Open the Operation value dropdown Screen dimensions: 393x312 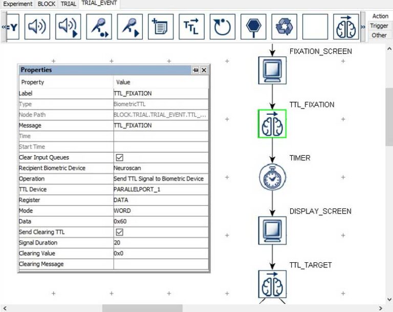coord(161,179)
